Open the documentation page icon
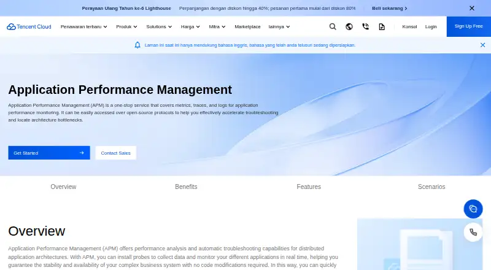 382,26
